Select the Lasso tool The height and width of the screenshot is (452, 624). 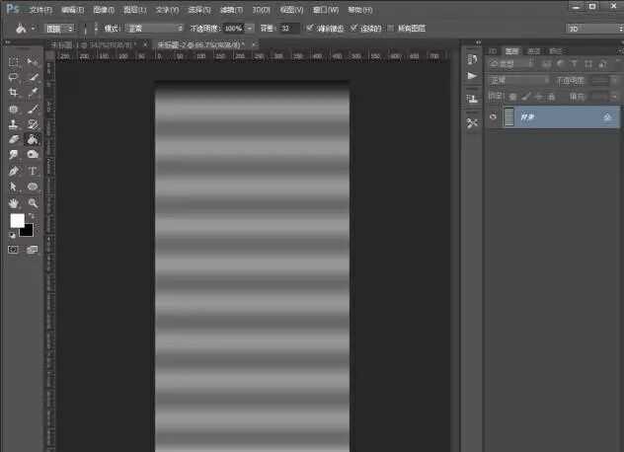[14, 77]
